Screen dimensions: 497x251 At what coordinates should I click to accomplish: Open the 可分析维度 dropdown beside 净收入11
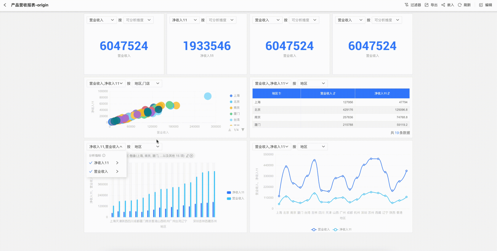pyautogui.click(x=221, y=20)
